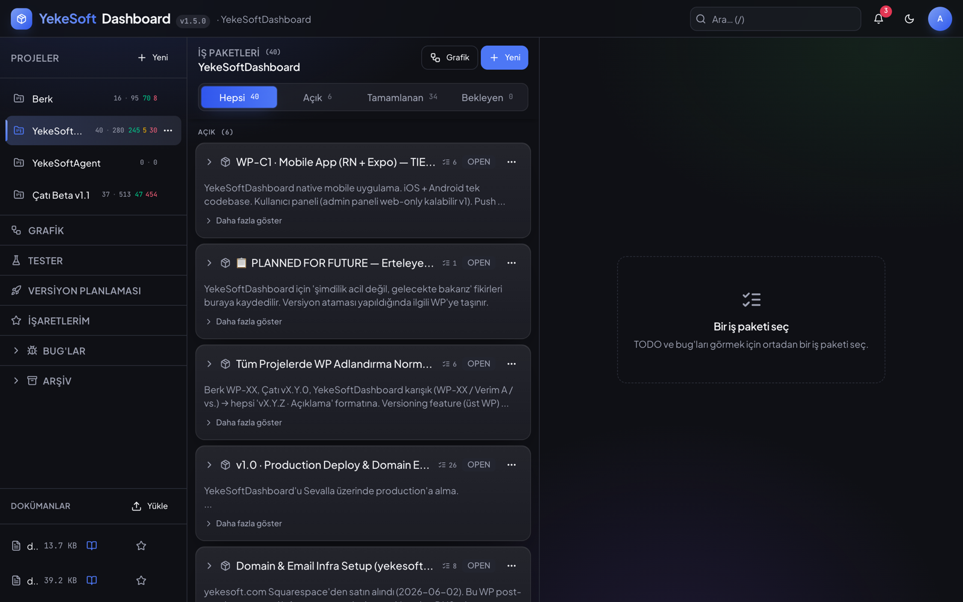Screen dimensions: 963x602
Task: Click the flask icon beside TESTER
Action: pos(16,260)
